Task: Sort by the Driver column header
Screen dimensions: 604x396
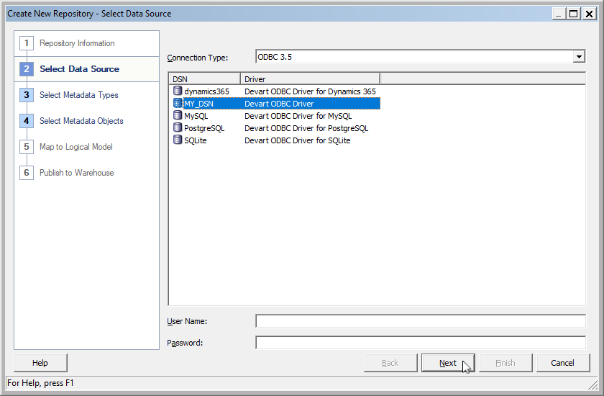Action: point(310,78)
